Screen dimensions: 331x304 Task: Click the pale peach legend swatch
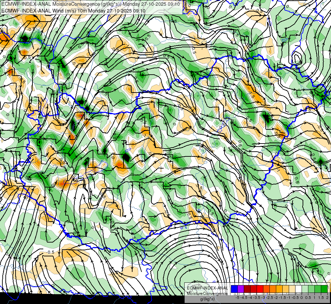[x=292, y=289]
